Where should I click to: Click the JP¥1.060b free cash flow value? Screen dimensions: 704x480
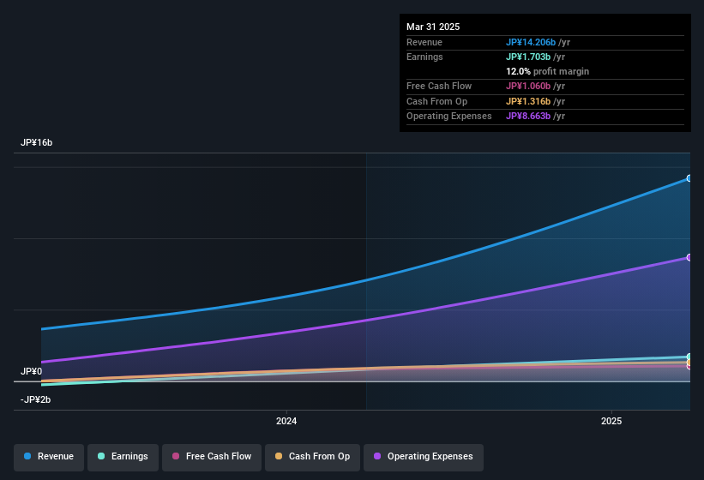pos(528,86)
